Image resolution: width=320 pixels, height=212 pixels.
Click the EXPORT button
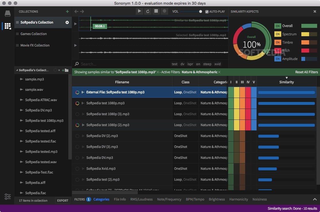(x=63, y=201)
